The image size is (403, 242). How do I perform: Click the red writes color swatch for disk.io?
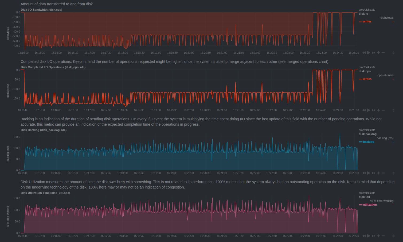click(x=361, y=22)
